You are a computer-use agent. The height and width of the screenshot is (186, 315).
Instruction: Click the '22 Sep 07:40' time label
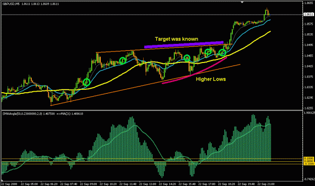[x=69, y=184]
